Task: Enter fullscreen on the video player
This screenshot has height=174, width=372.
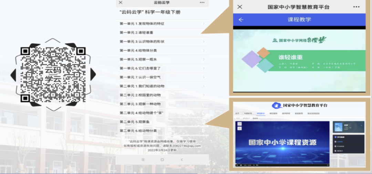Action: click(328, 165)
